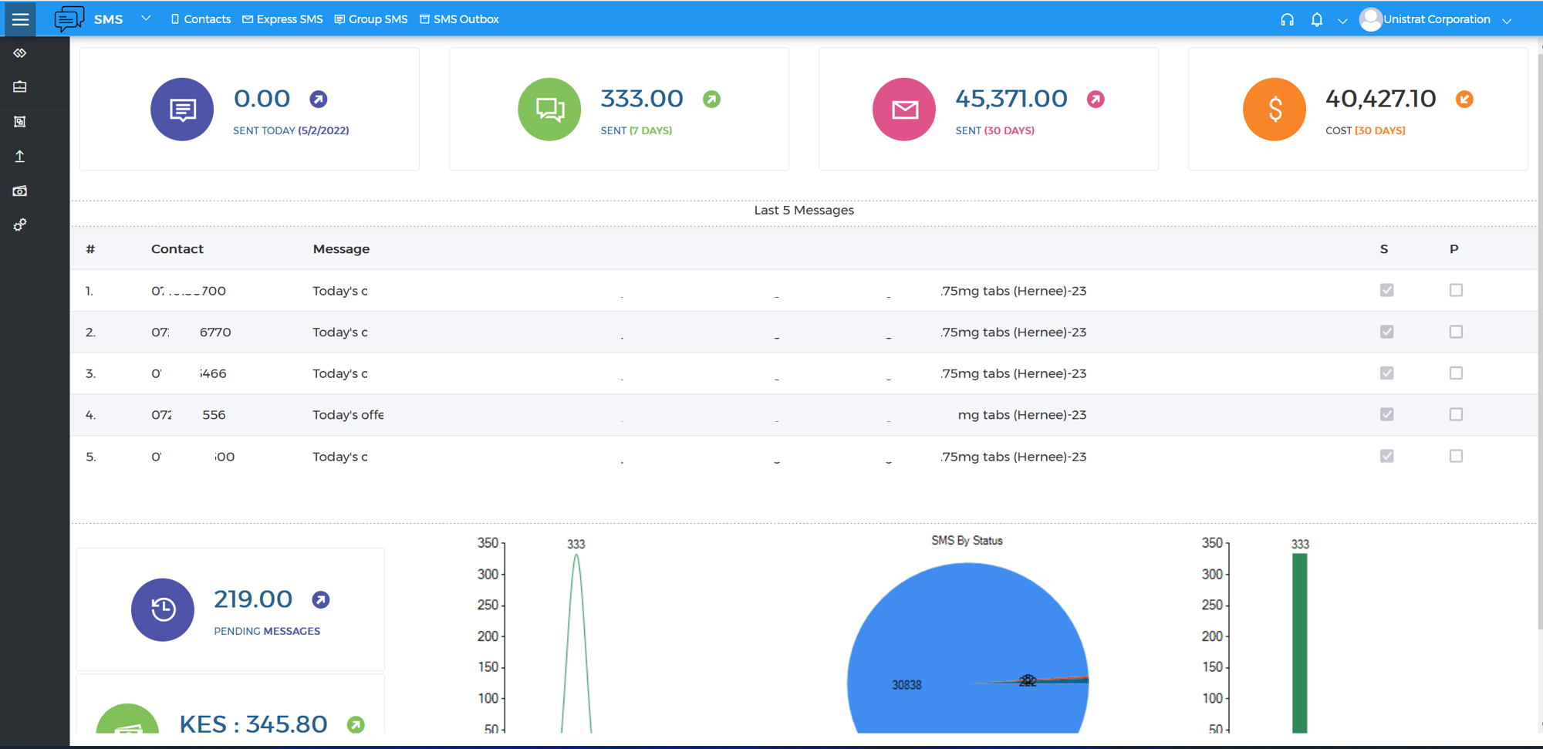
Task: Click the 333 peak on line chart
Action: point(576,554)
